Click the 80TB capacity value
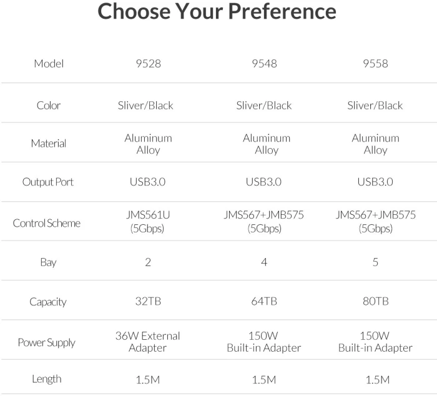This screenshot has height=396, width=437. [375, 302]
